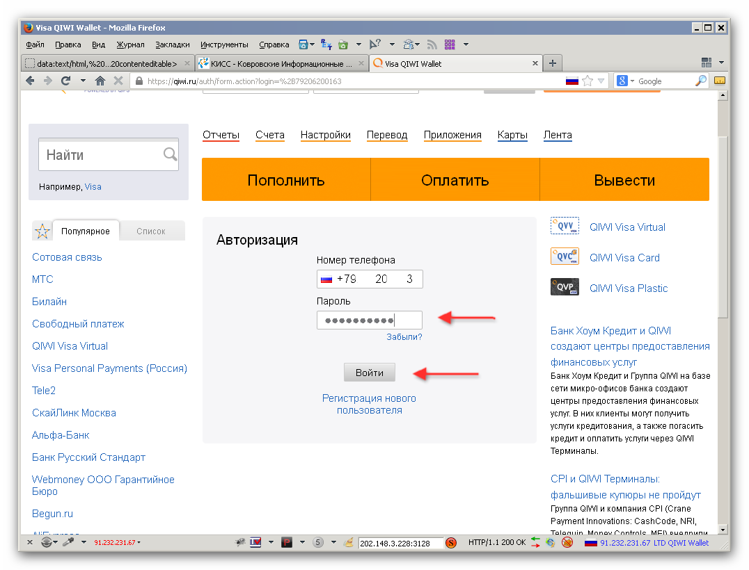Click the cursor help icon in the toolbar

click(x=375, y=44)
